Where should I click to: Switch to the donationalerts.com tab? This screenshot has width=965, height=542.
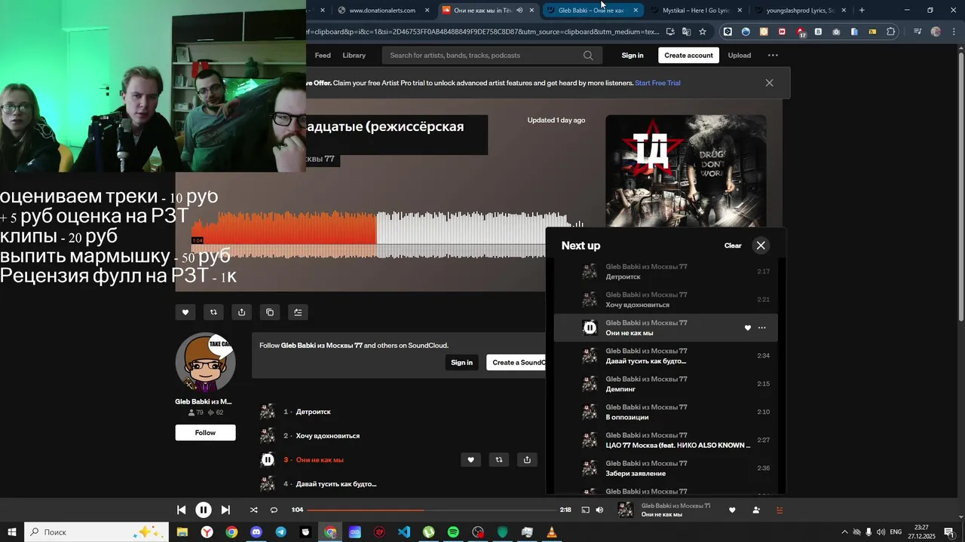point(382,11)
